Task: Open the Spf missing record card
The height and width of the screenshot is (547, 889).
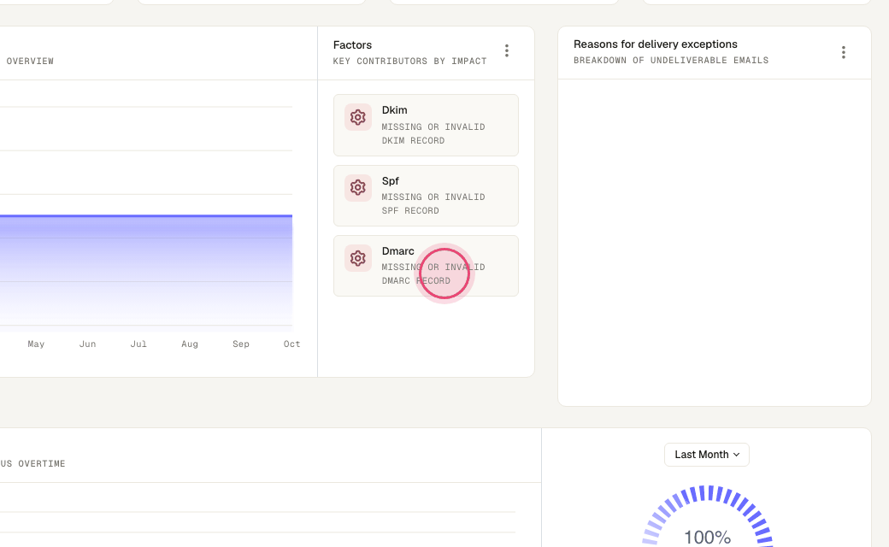Action: coord(426,196)
